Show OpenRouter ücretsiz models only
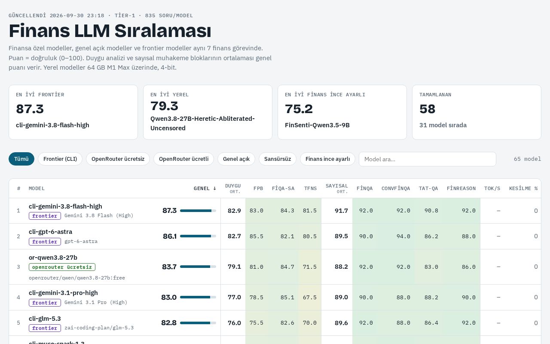The height and width of the screenshot is (344, 550). point(118,159)
